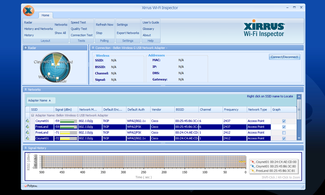Click Export Networks
Viewport: 325px width, 195px height.
coord(128,33)
